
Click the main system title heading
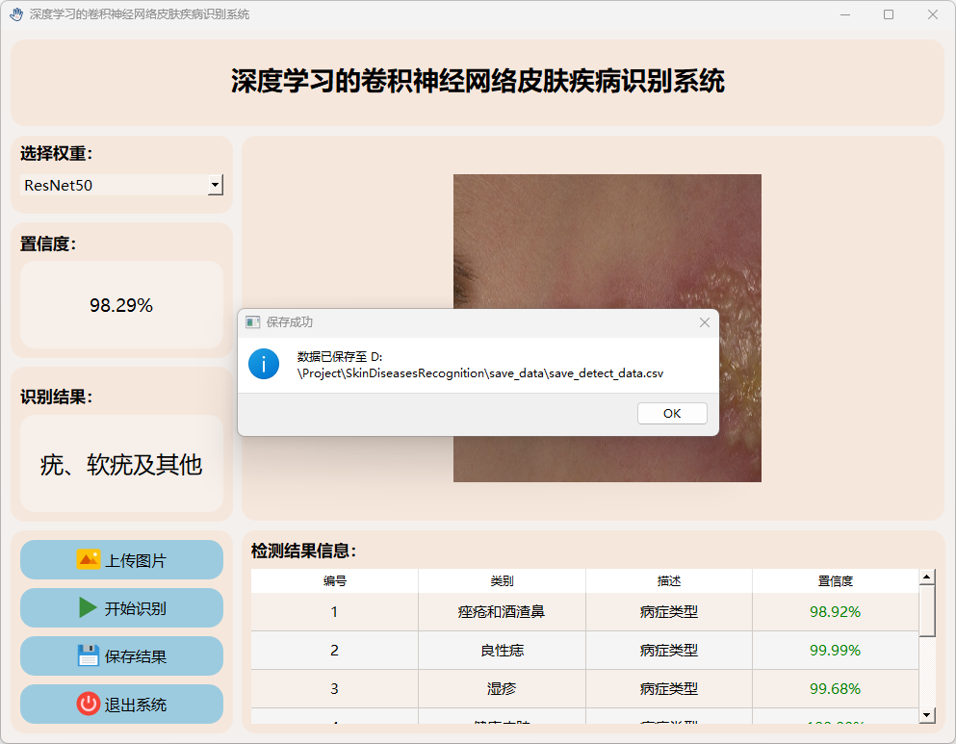(478, 81)
